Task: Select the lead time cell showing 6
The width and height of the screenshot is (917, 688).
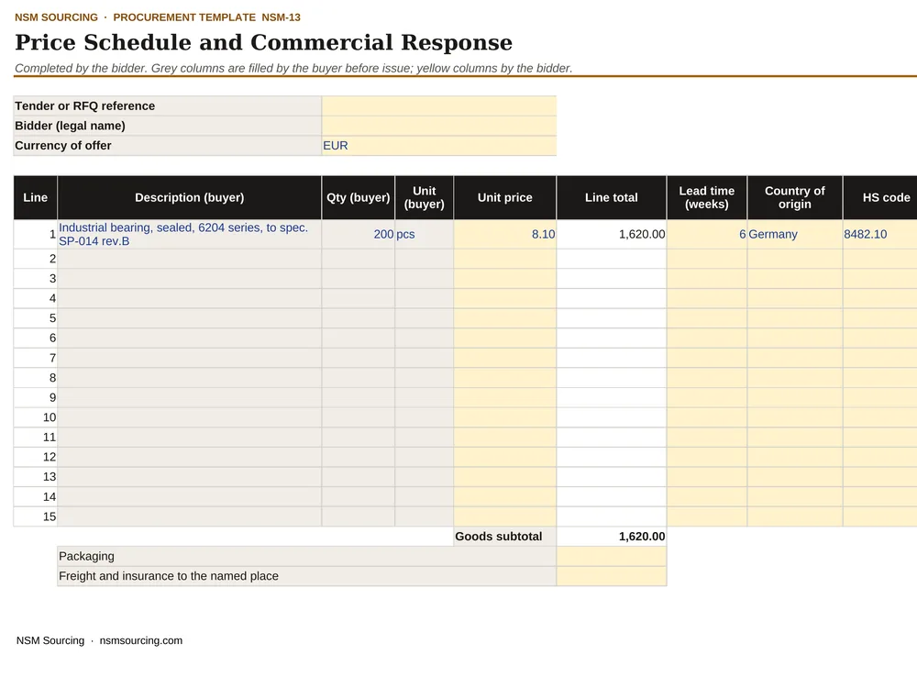Action: point(706,234)
